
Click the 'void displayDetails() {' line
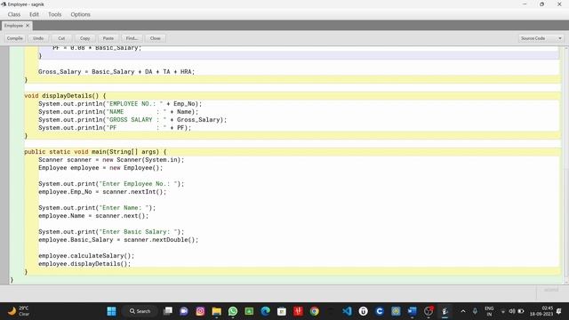click(x=65, y=96)
